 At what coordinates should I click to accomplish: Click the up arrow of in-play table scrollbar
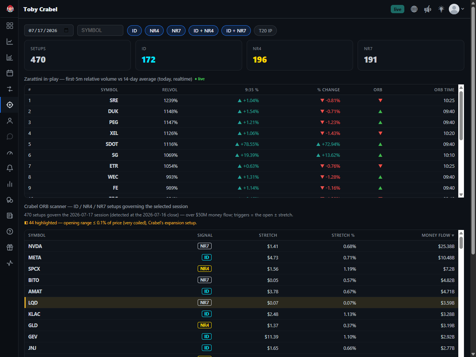[461, 87]
